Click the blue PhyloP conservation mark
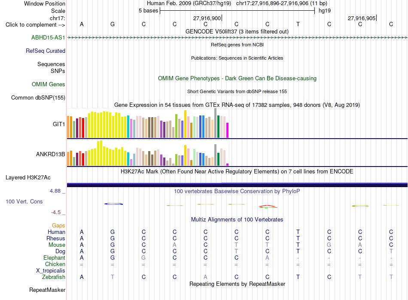 tap(114, 204)
